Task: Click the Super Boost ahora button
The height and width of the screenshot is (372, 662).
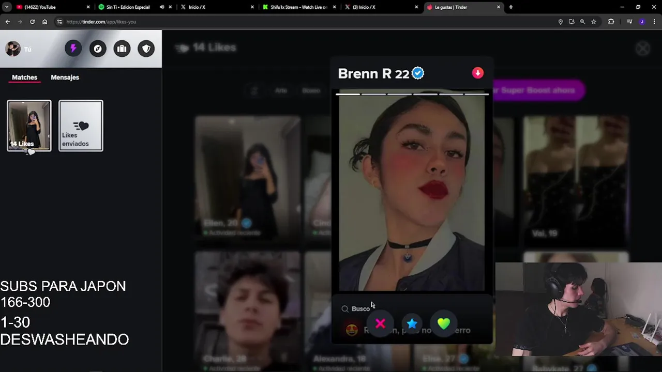Action: pos(538,90)
